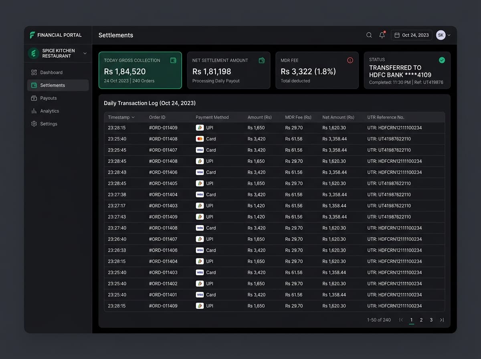Click the green status checkmark icon
Viewport: 481px width, 359px height.
(x=442, y=60)
